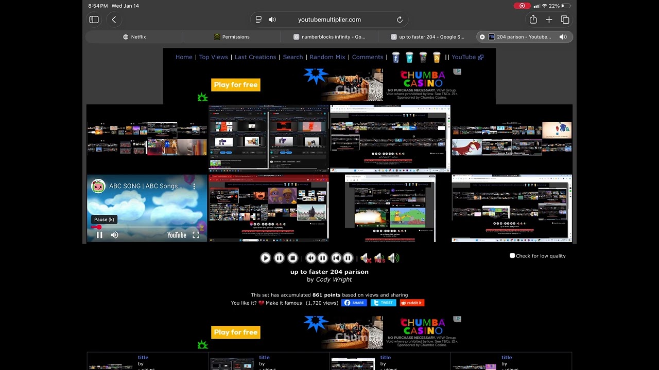Go to the Home page link
The height and width of the screenshot is (370, 659).
coord(184,57)
